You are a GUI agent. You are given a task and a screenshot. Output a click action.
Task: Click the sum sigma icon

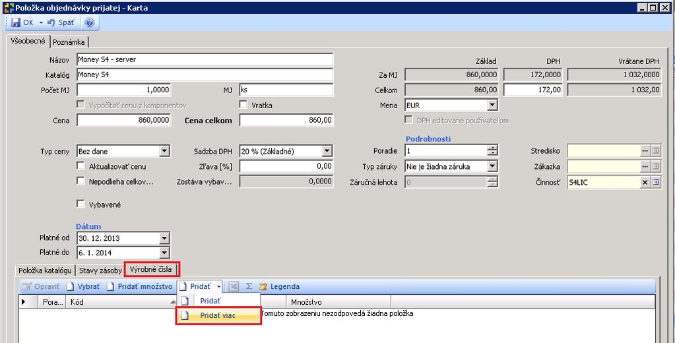click(x=249, y=286)
